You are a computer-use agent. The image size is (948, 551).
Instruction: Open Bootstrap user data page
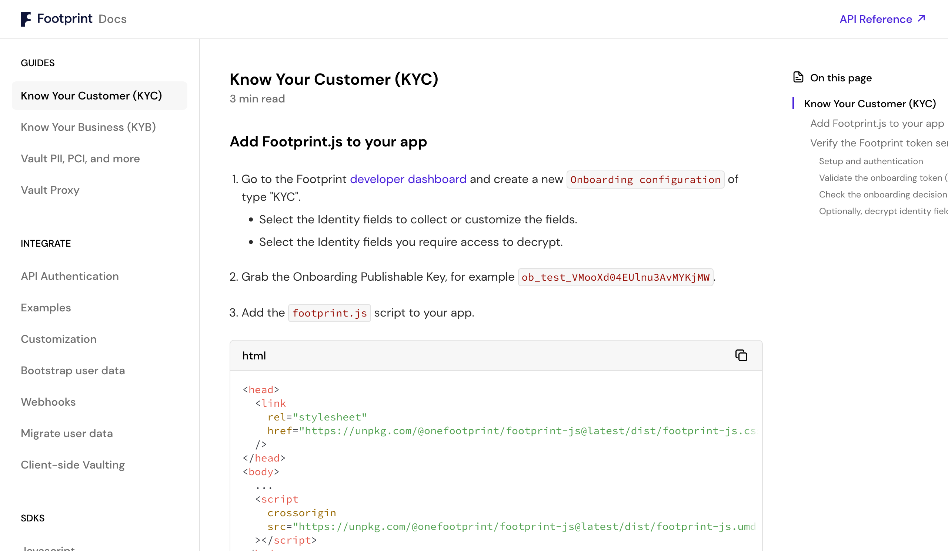73,371
